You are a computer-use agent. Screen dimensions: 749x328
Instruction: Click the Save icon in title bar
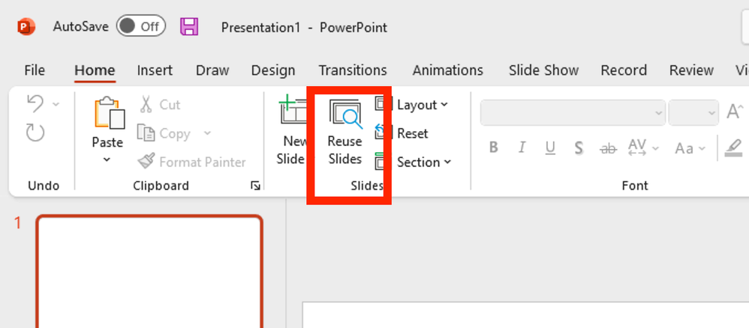pos(189,27)
